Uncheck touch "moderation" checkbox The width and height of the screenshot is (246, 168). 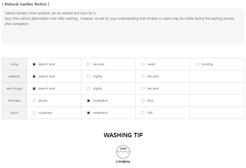[x=88, y=113]
